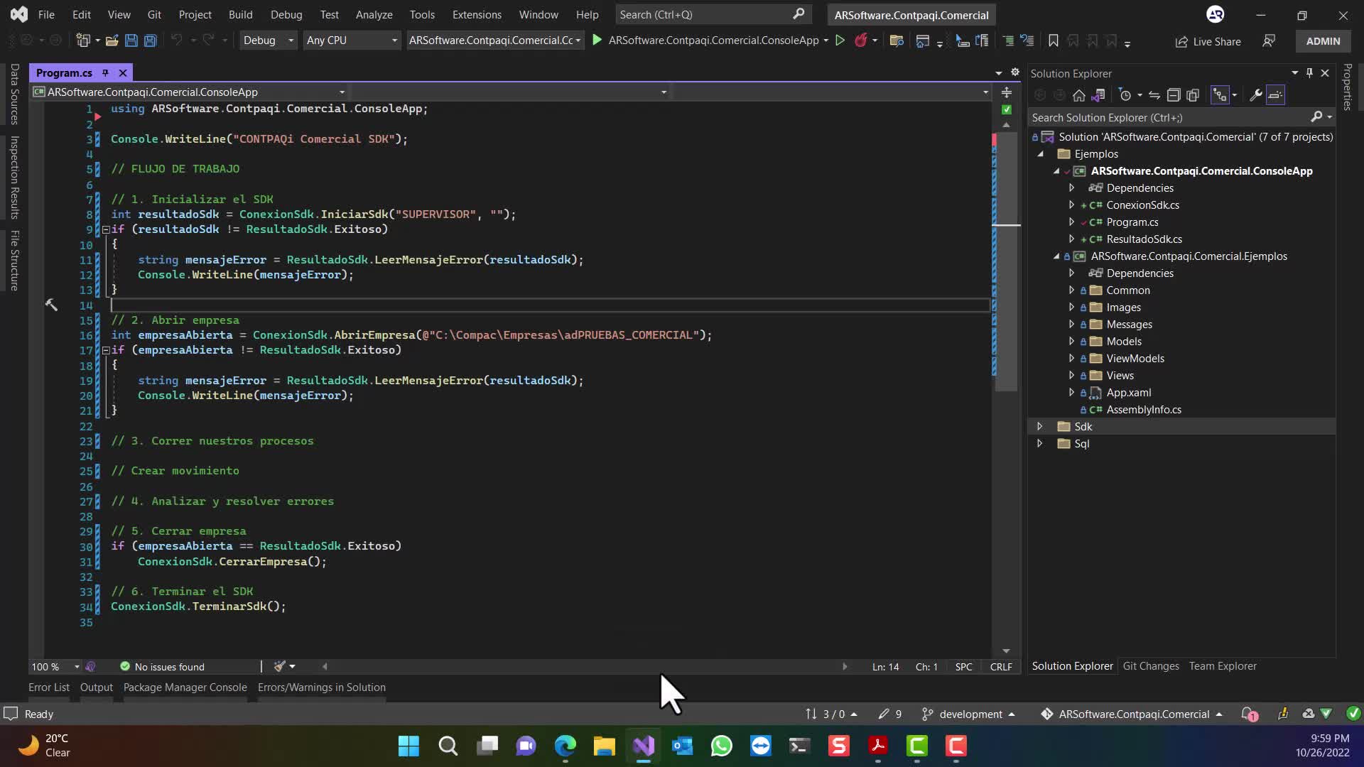
Task: Toggle the Preview Selected Items button
Action: pyautogui.click(x=1276, y=95)
